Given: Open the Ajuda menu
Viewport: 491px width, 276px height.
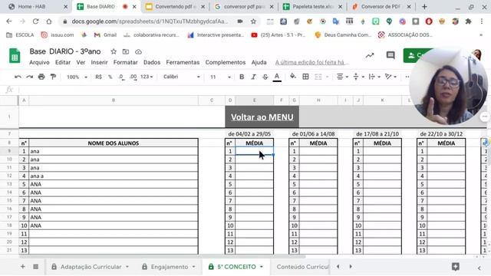Looking at the screenshot, I should click(x=259, y=62).
